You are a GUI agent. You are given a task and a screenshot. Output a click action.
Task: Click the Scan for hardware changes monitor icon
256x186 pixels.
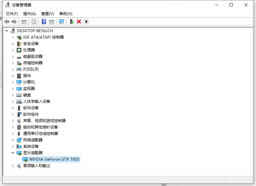pyautogui.click(x=62, y=22)
